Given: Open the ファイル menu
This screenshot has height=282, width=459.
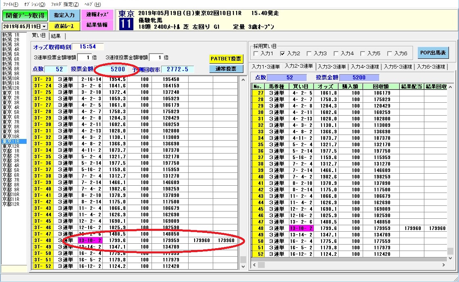Looking at the screenshot, I should pos(10,4).
